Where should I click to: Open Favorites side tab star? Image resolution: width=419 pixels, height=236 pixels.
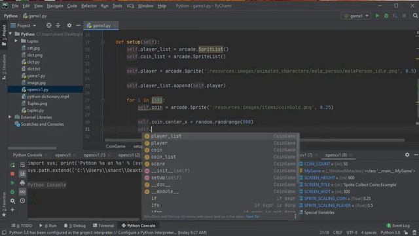(x=4, y=215)
